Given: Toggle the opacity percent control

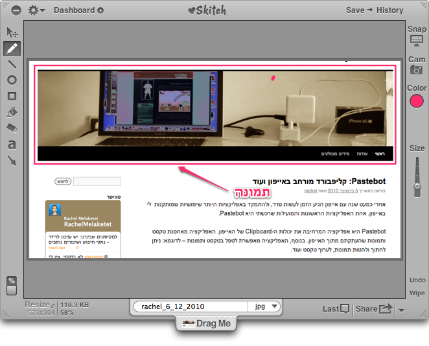Looking at the screenshot, I should pos(11,286).
